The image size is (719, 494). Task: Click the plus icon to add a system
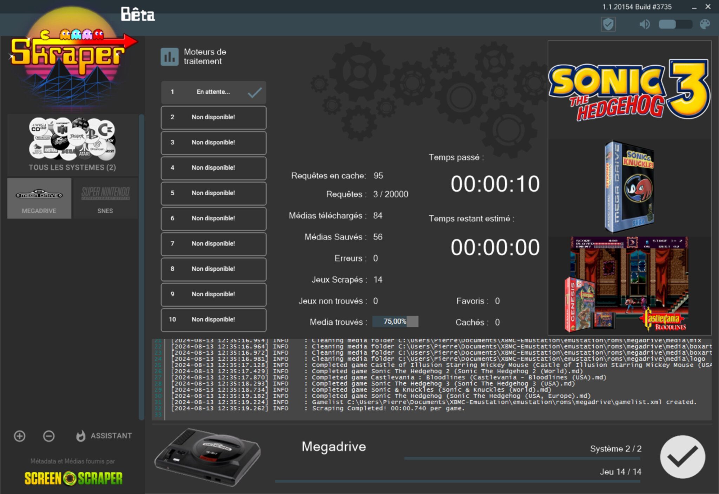19,436
